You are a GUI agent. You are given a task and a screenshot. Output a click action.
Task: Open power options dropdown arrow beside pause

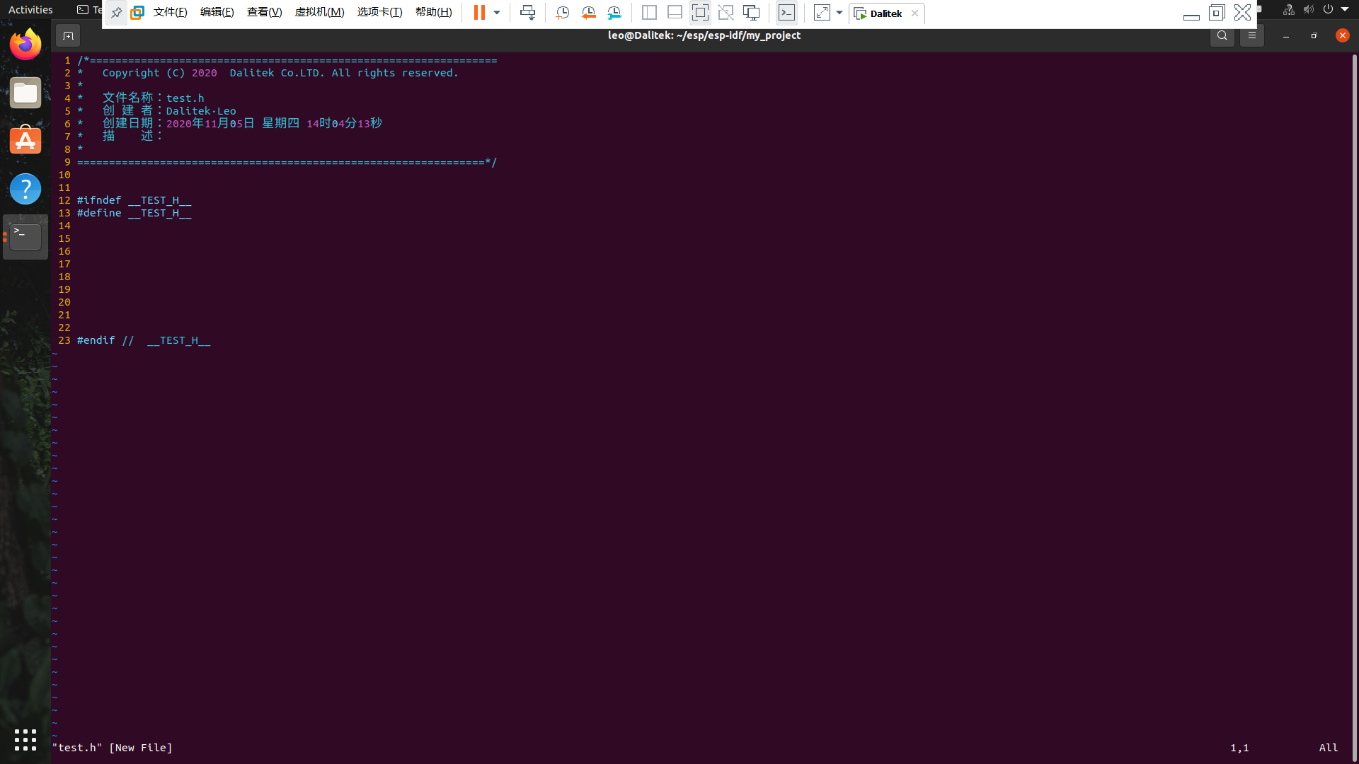[497, 13]
